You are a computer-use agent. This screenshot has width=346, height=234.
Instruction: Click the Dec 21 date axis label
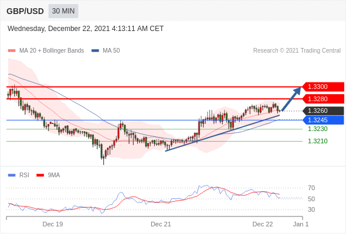click(161, 224)
